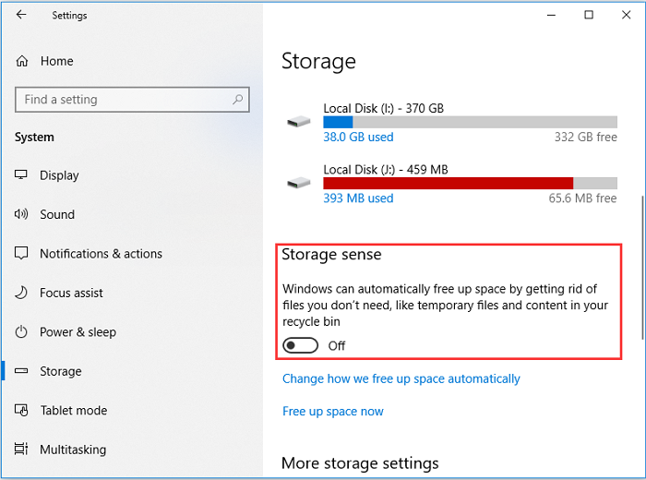This screenshot has width=646, height=480.
Task: Turn on the Storage sense toggle
Action: point(301,345)
